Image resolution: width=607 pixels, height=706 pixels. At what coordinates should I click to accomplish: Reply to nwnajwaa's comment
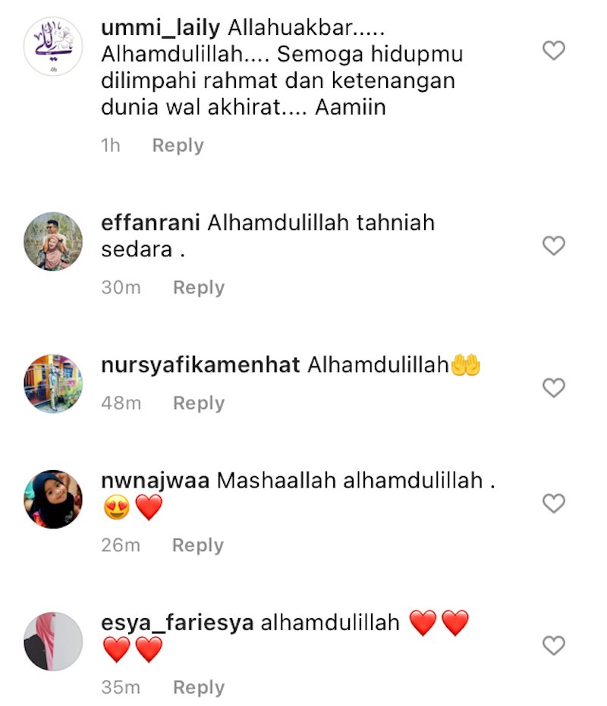(x=198, y=546)
